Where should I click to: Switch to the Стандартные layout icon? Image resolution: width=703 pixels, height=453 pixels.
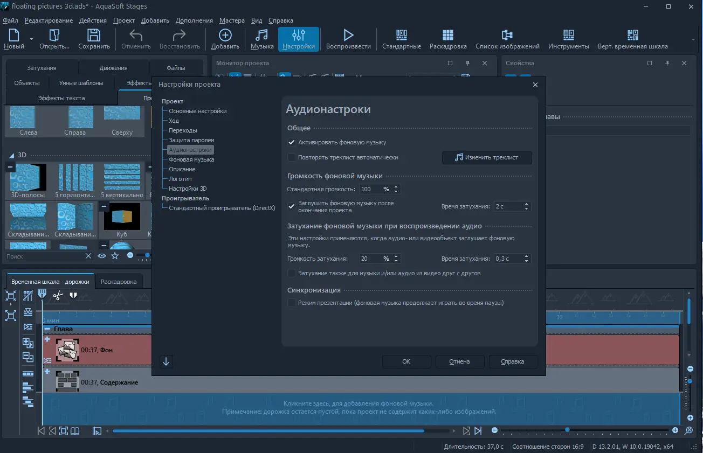pyautogui.click(x=402, y=36)
